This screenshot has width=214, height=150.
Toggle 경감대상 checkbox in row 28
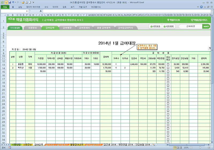[x=168, y=118]
